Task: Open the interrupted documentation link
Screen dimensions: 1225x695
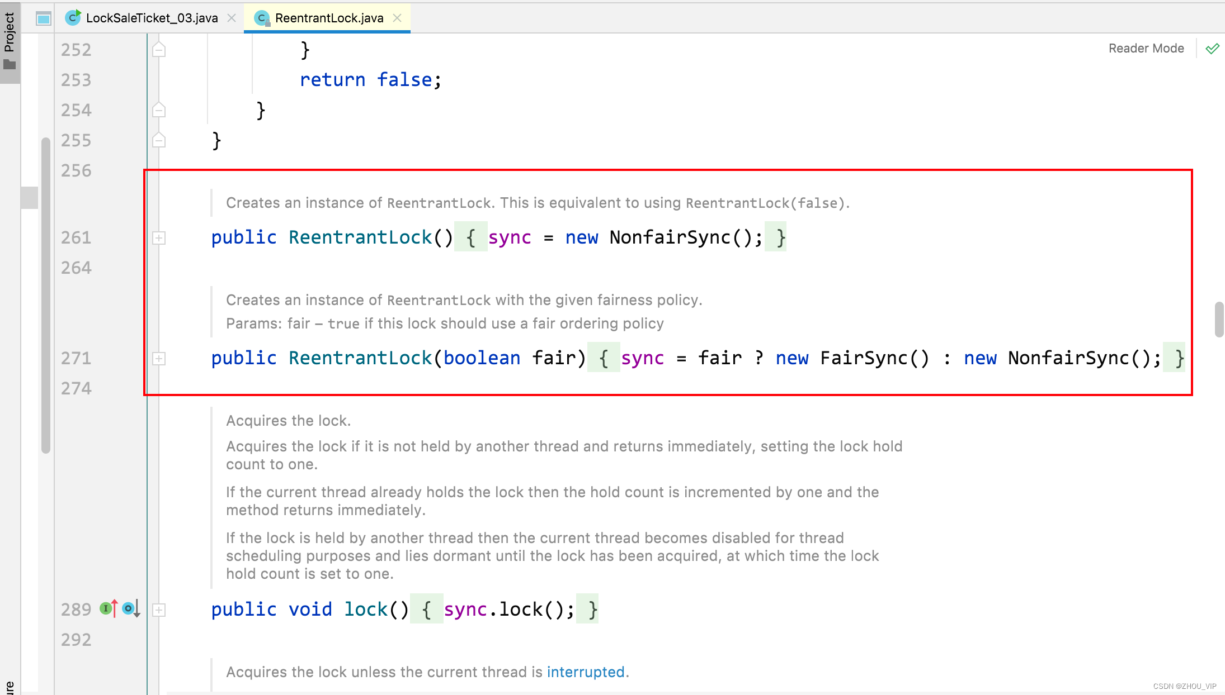Action: pyautogui.click(x=585, y=672)
